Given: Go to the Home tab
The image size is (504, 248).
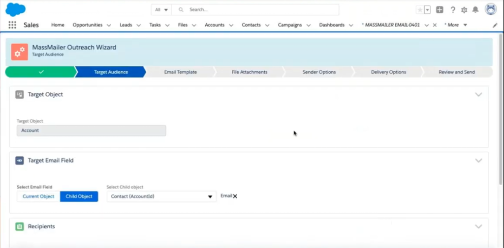Looking at the screenshot, I should coord(58,25).
